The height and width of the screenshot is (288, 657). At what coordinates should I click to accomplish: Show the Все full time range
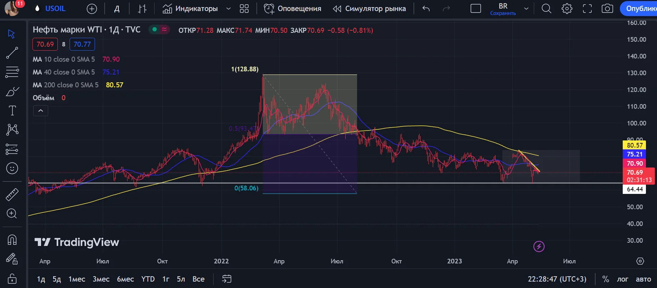pyautogui.click(x=199, y=279)
